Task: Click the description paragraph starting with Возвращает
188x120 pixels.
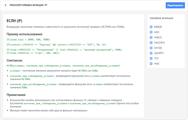Action: click(66, 27)
